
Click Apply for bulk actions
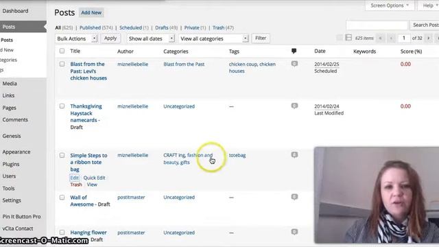click(110, 38)
